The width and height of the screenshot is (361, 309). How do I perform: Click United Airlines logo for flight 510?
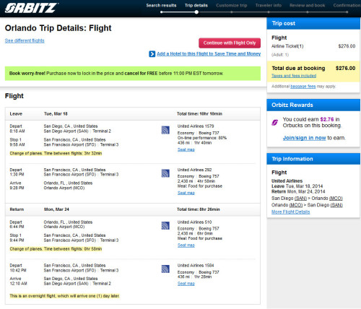point(165,225)
